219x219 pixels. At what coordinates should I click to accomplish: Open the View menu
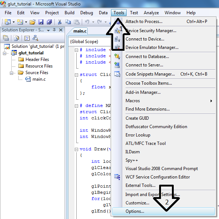[x=35, y=13]
